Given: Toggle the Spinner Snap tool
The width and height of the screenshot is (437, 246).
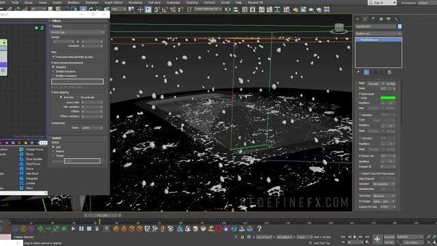Looking at the screenshot, I should (180, 10).
